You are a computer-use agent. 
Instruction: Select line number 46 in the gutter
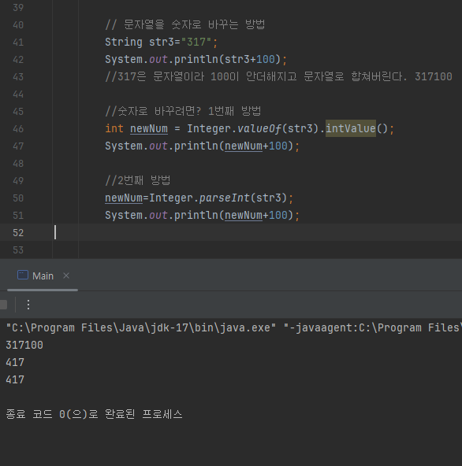[x=18, y=128]
